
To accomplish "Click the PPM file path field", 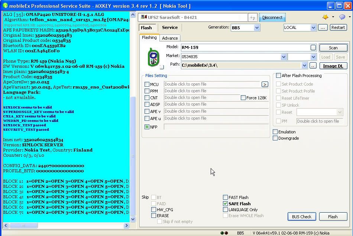I will point(216,91).
